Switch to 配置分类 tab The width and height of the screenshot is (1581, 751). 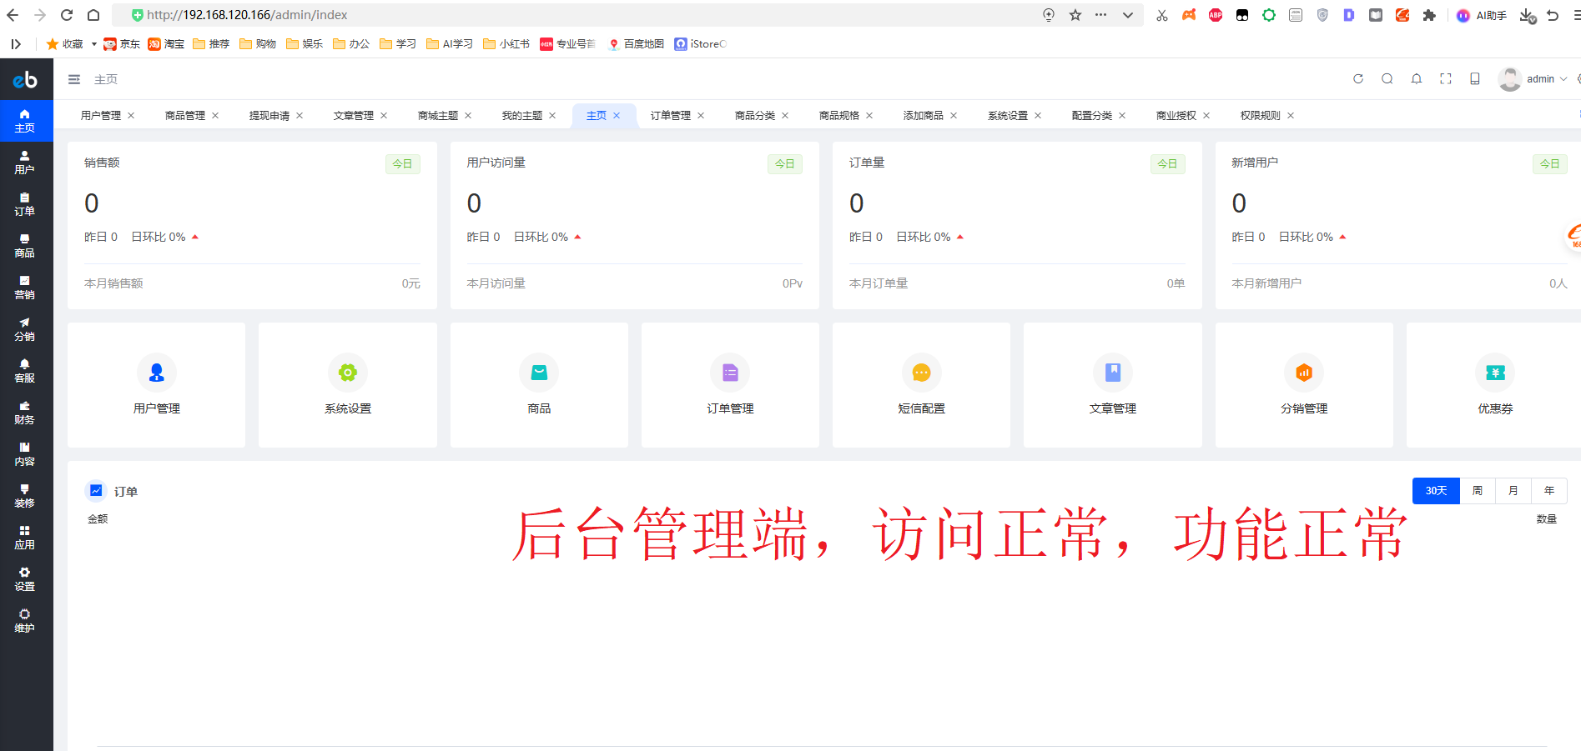1092,116
